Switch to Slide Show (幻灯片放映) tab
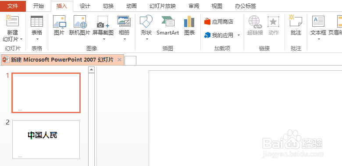The image size is (342, 166). coord(163,6)
